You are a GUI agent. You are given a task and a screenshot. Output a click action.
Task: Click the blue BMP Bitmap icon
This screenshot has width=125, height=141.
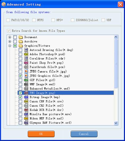26,97
